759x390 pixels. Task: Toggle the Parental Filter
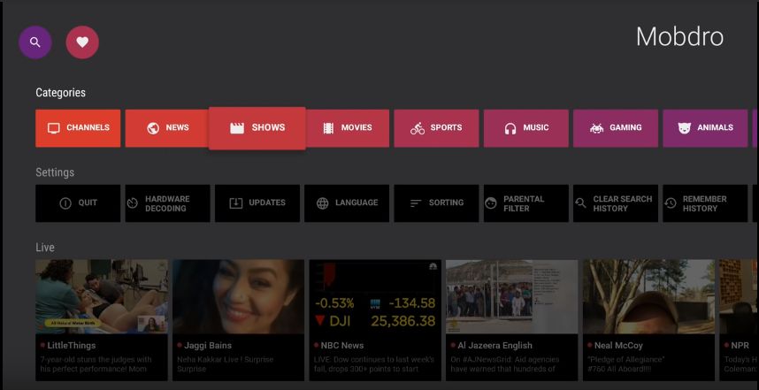point(525,203)
